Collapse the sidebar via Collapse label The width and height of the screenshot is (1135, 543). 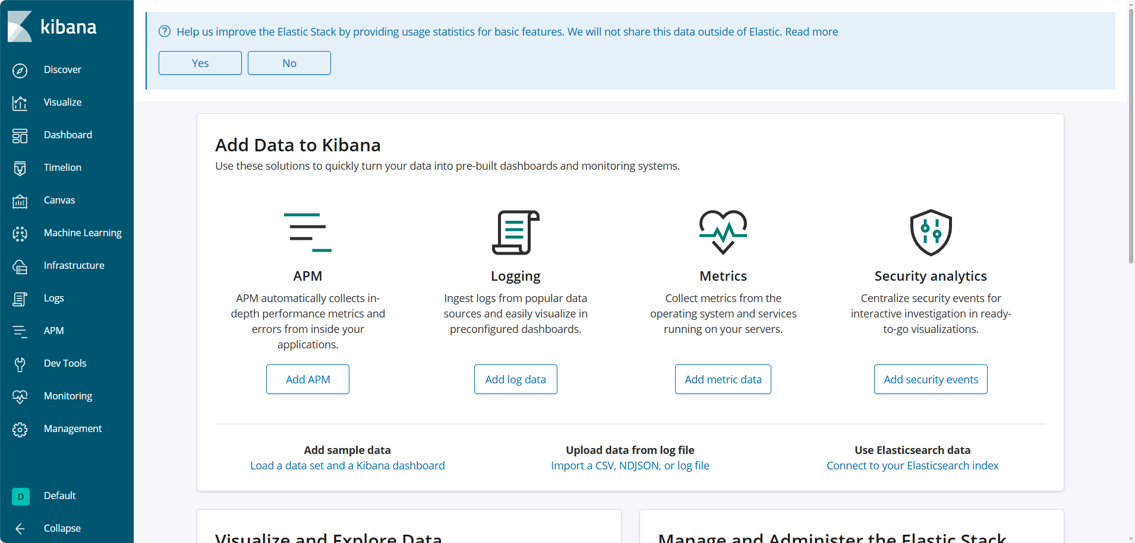[62, 528]
